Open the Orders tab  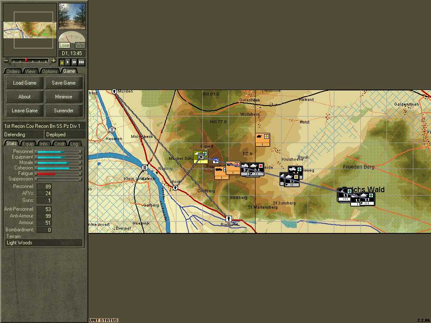coord(13,71)
